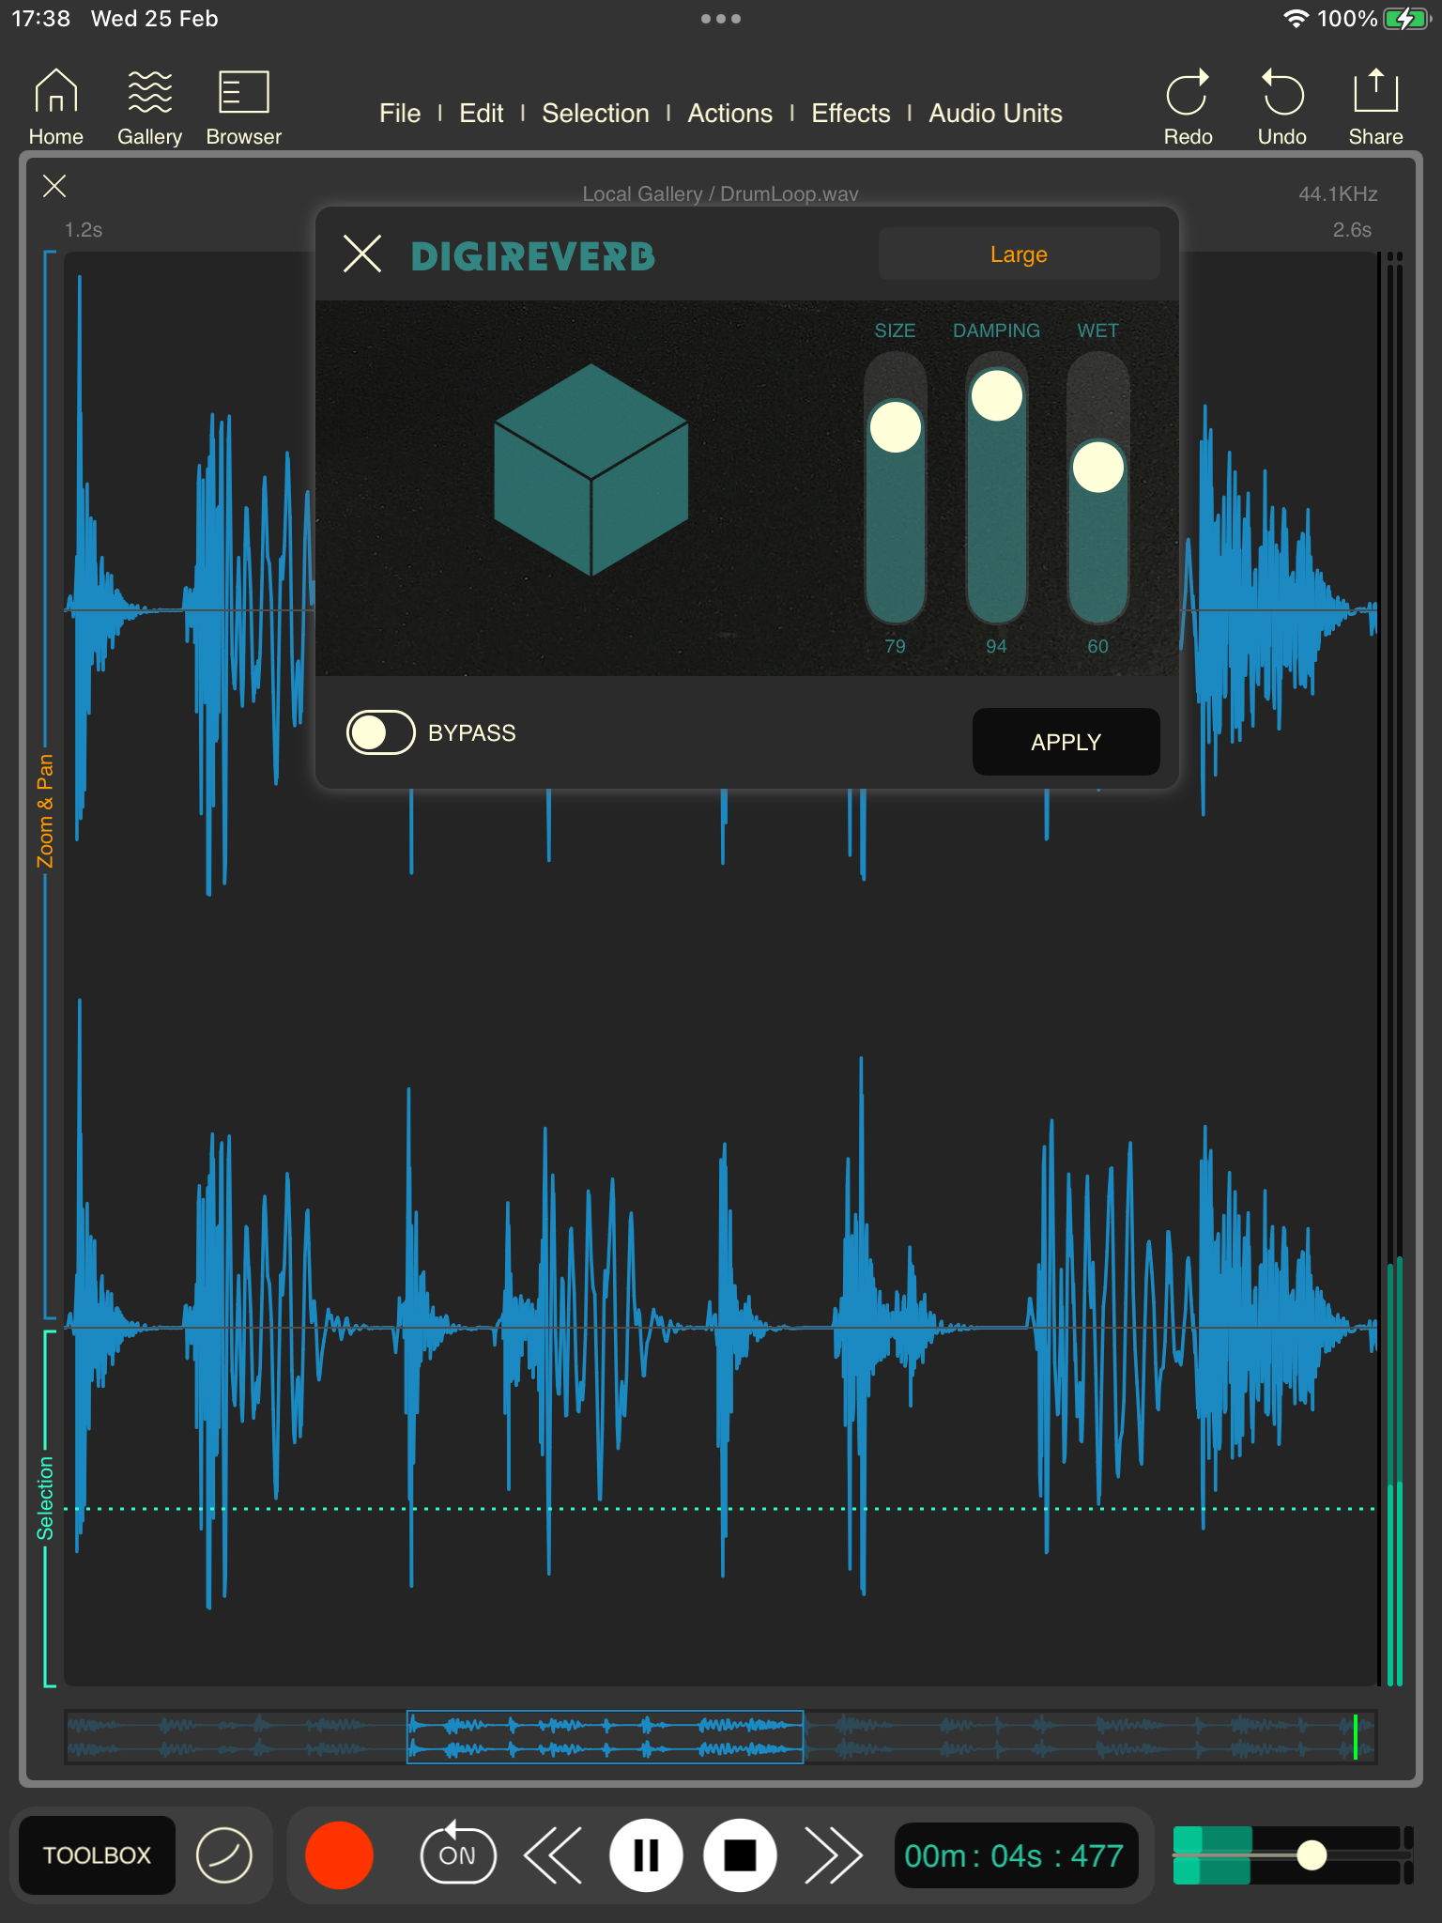Screen dimensions: 1442x1923
Task: Open the Audio Units menu
Action: [x=995, y=114]
